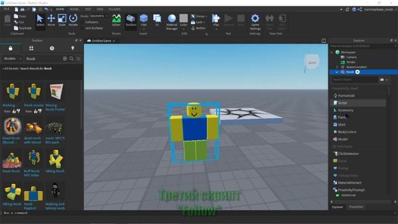Screen dimensions: 398x224
Task: Expand the SpawnLocation tree node
Action: pyautogui.click(x=337, y=67)
